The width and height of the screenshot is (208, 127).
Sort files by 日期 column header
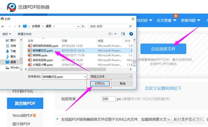(64, 41)
